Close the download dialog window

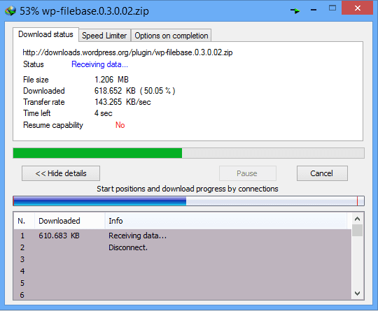[357, 8]
